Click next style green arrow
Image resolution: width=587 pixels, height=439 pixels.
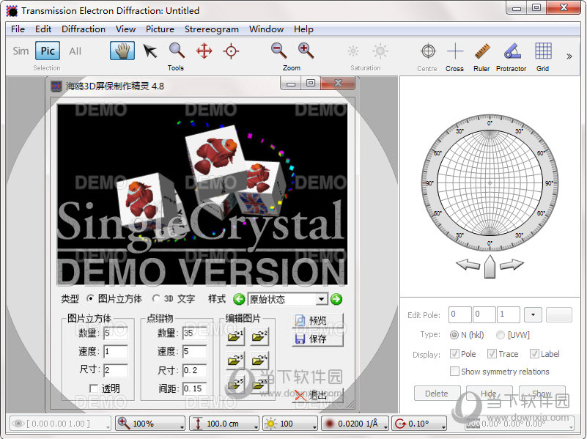pos(336,300)
